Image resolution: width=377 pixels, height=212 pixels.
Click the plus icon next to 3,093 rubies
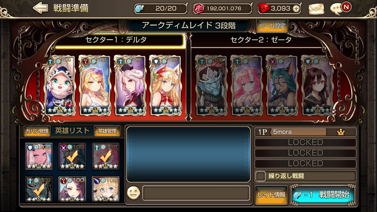tap(296, 9)
